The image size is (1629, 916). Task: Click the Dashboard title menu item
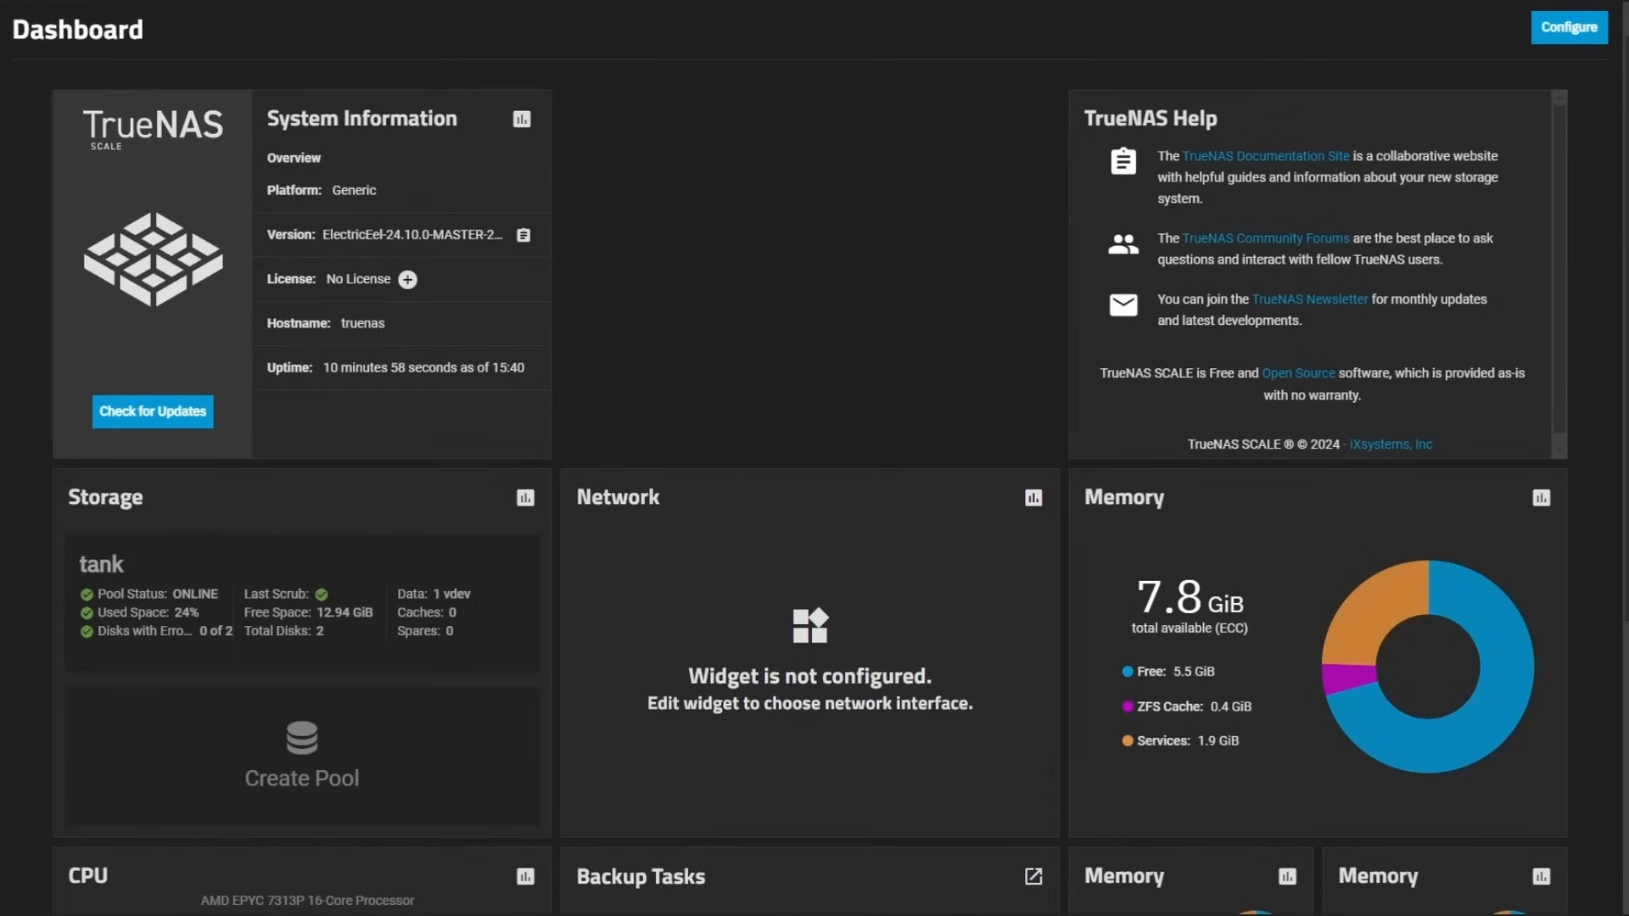coord(77,28)
